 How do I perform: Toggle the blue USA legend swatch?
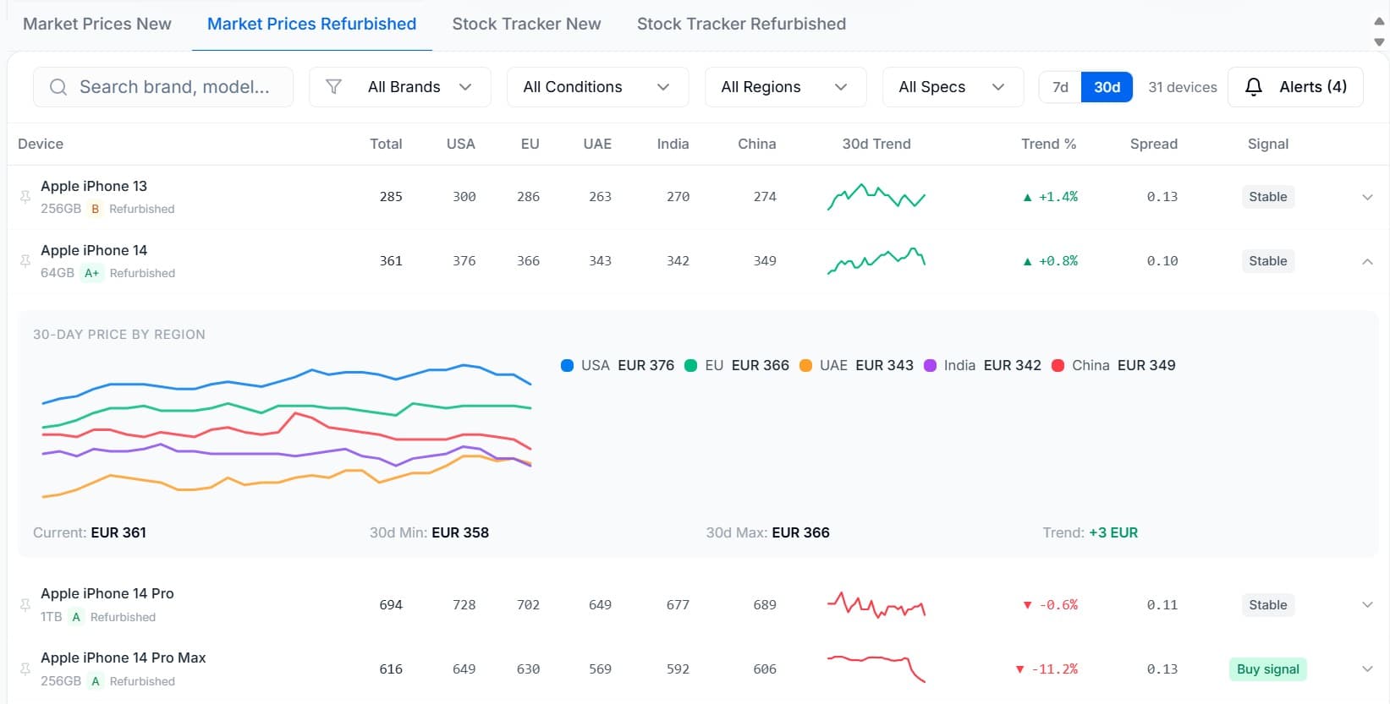568,366
